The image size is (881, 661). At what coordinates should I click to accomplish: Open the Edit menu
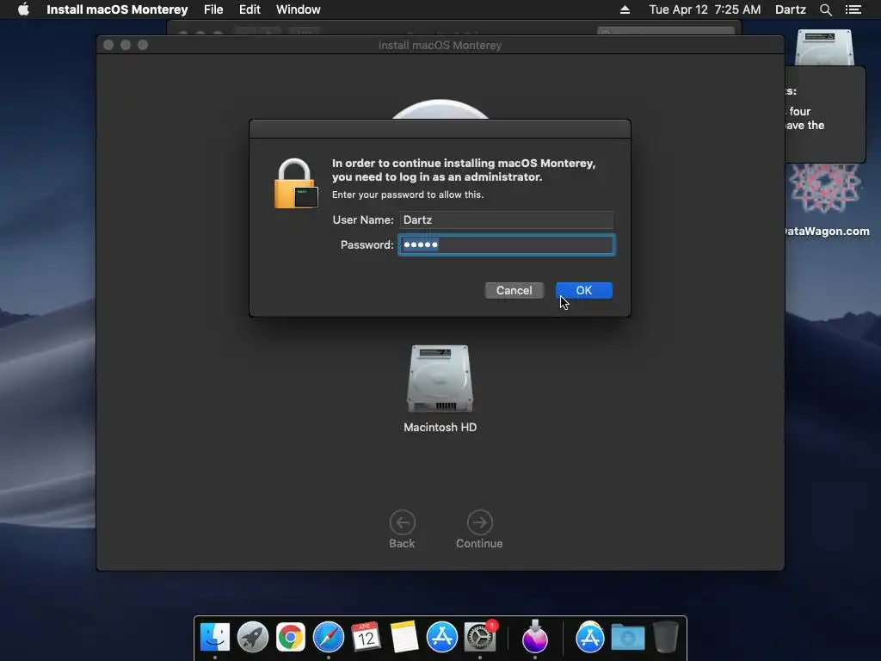(x=250, y=9)
